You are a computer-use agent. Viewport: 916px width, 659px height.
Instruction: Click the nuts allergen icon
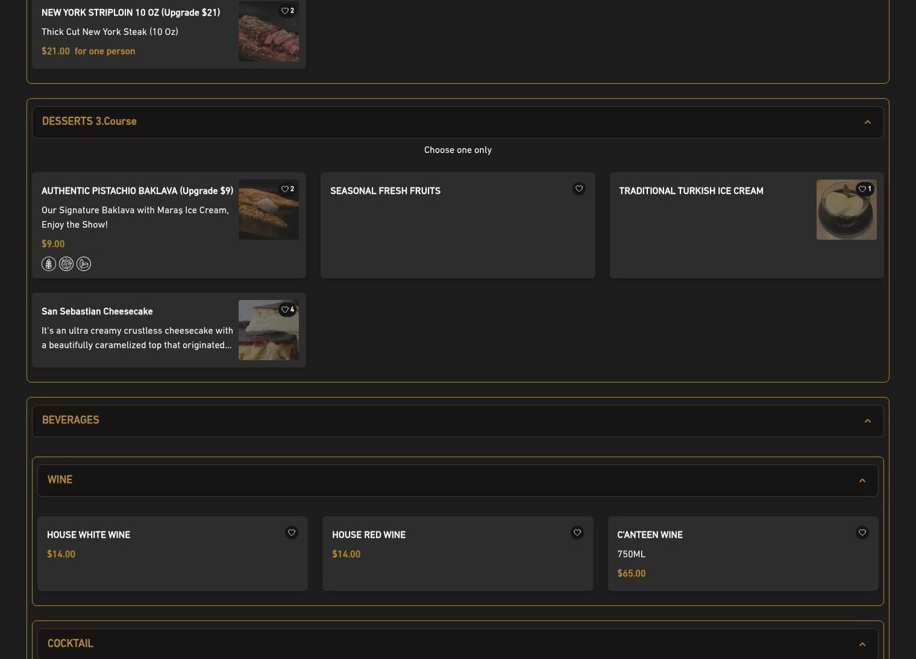(x=66, y=264)
